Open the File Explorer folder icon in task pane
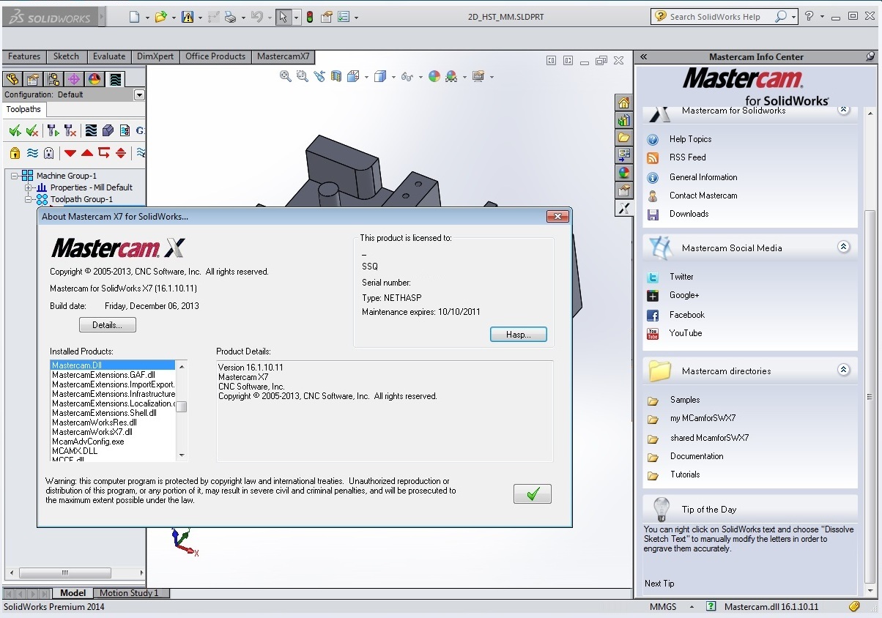The image size is (882, 618). pyautogui.click(x=623, y=138)
